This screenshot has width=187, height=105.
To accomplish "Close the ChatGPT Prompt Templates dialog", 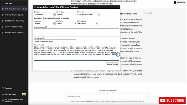I will tap(118, 7).
